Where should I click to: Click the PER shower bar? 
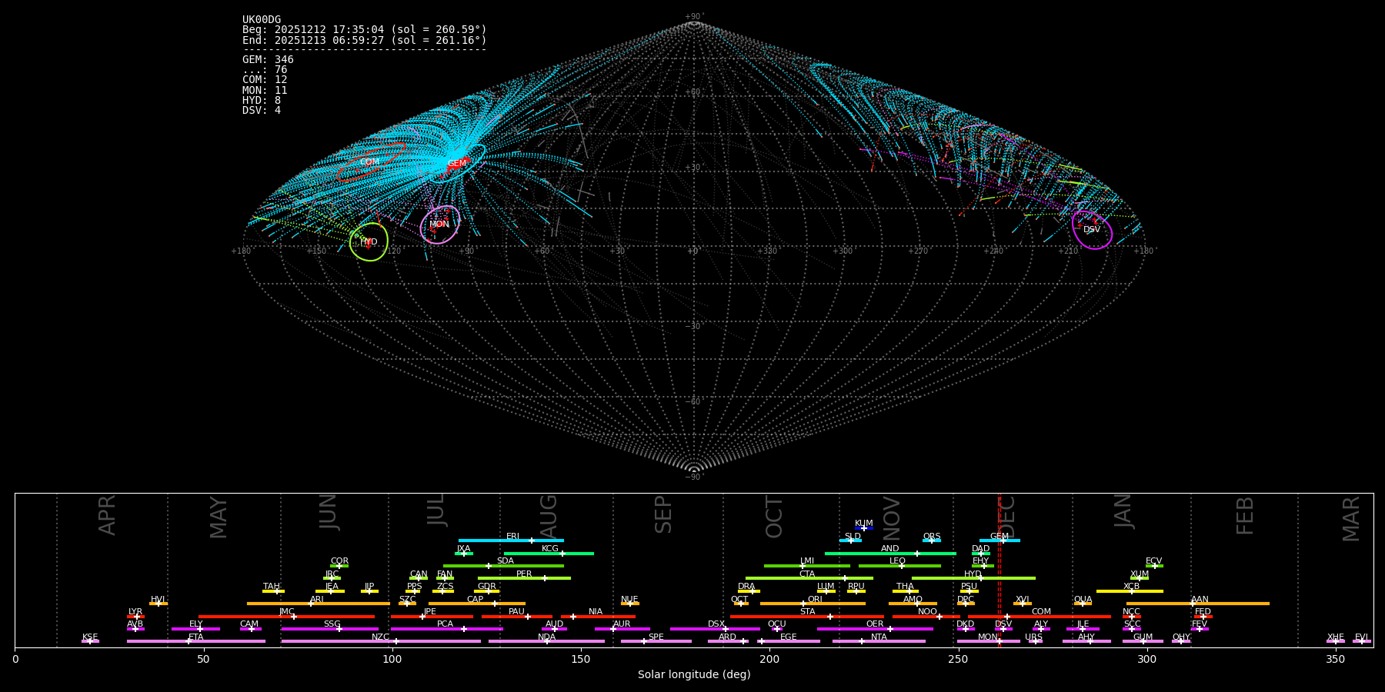(x=524, y=578)
